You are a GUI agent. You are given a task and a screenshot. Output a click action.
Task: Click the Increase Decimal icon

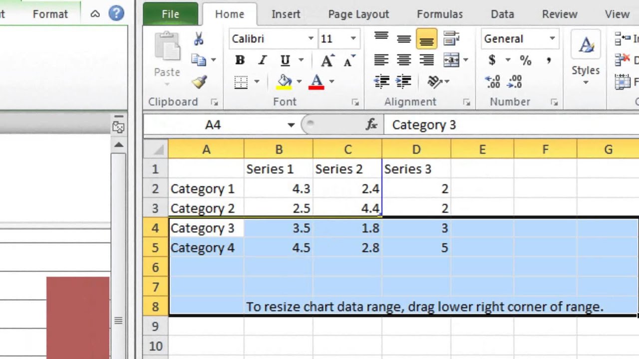[x=492, y=82]
